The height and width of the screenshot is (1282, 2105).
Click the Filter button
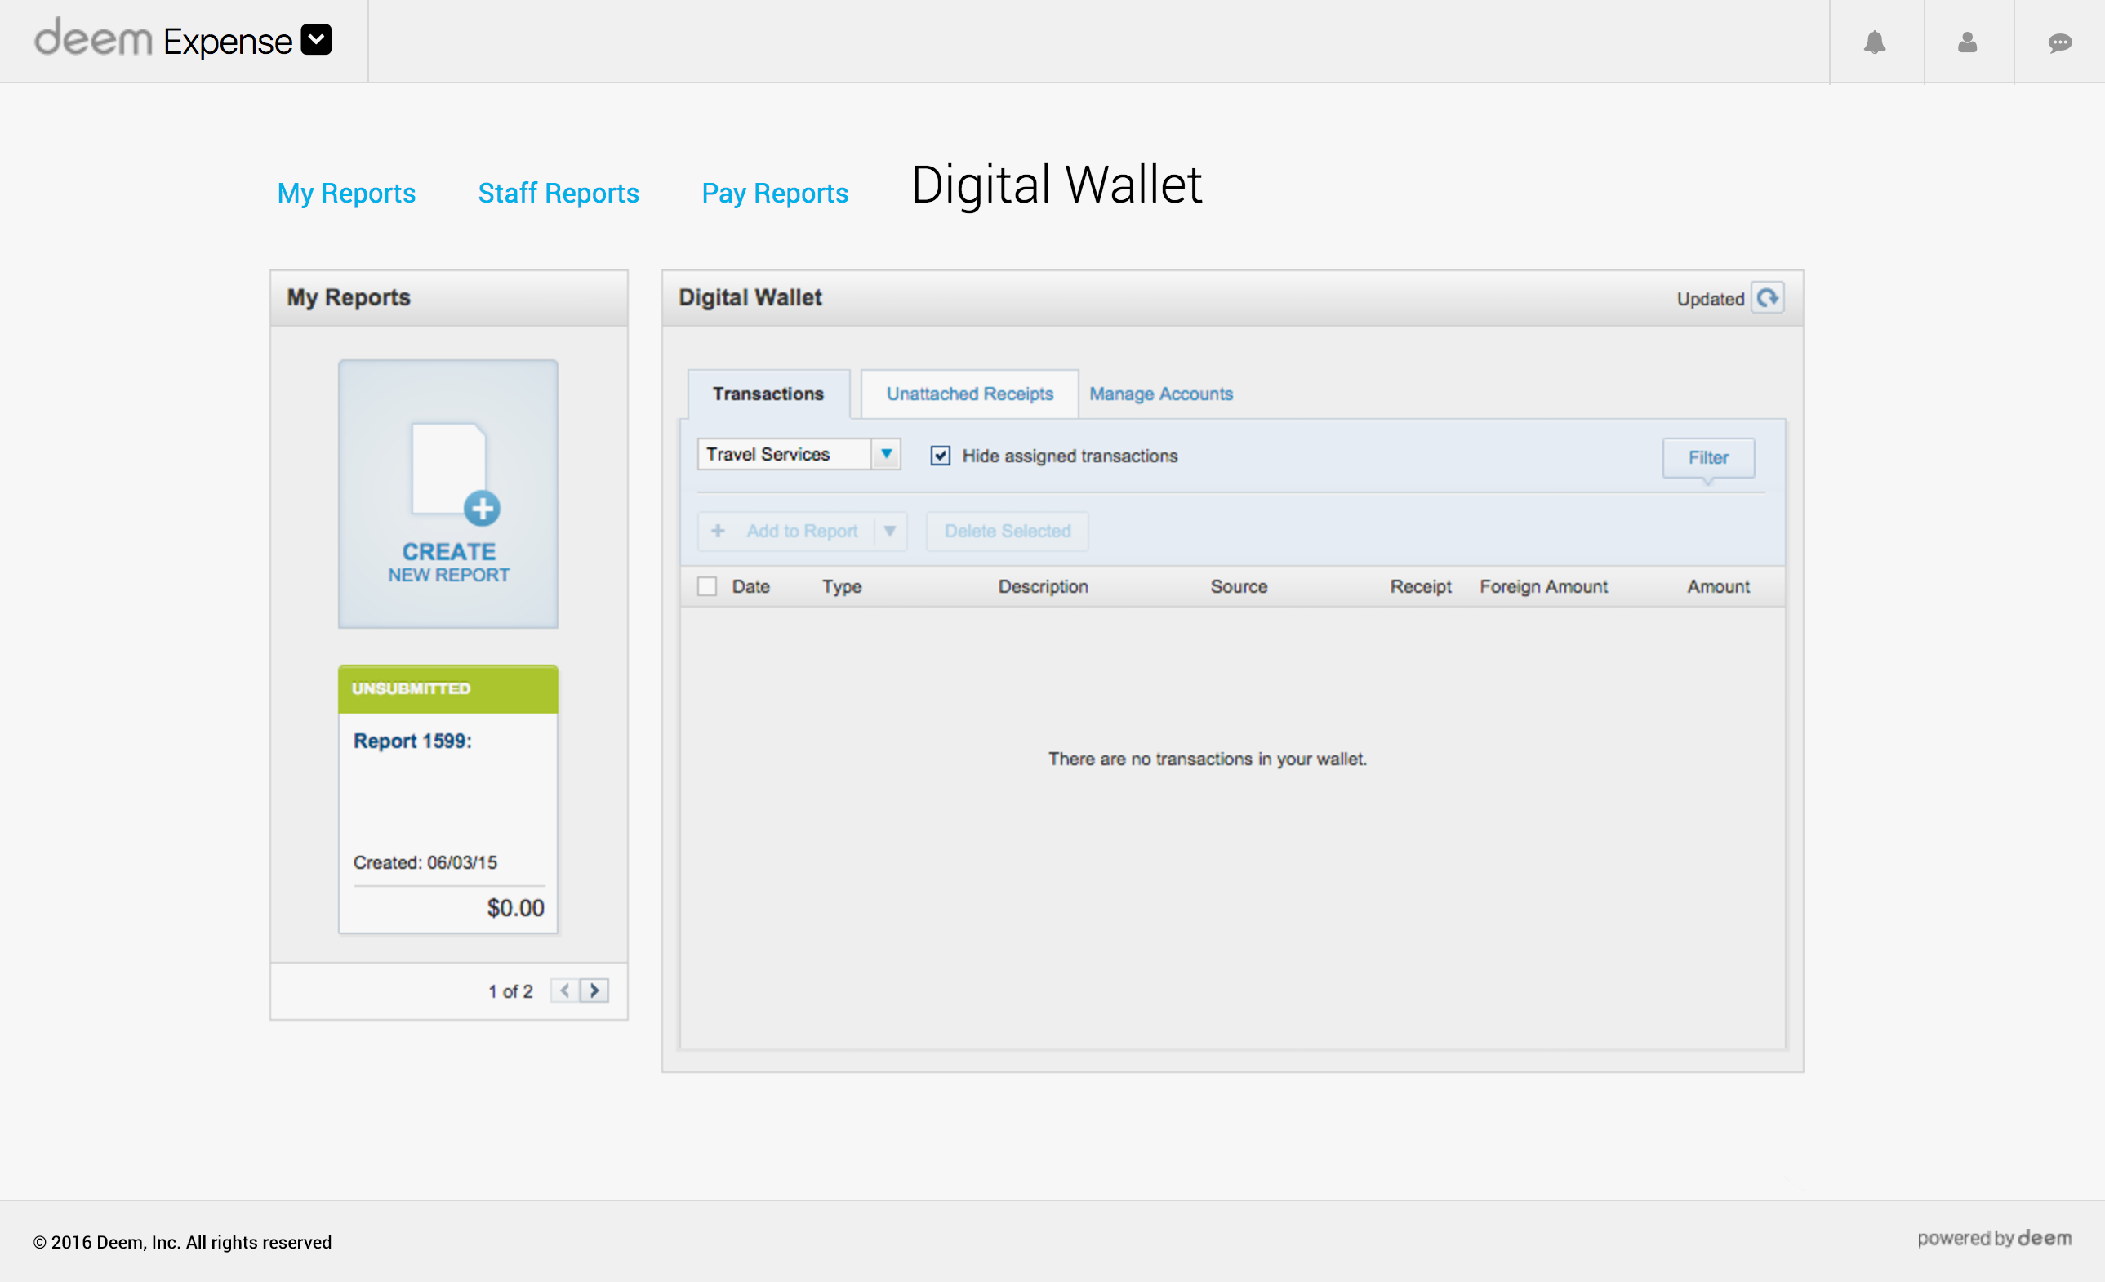coord(1707,457)
